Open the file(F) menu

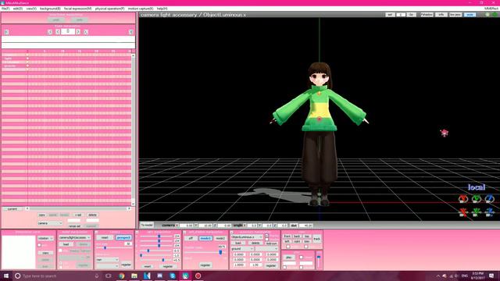[x=5, y=9]
